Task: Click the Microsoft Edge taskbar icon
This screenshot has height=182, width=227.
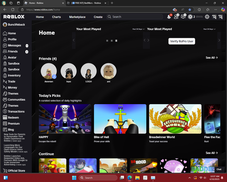Action: click(129, 177)
